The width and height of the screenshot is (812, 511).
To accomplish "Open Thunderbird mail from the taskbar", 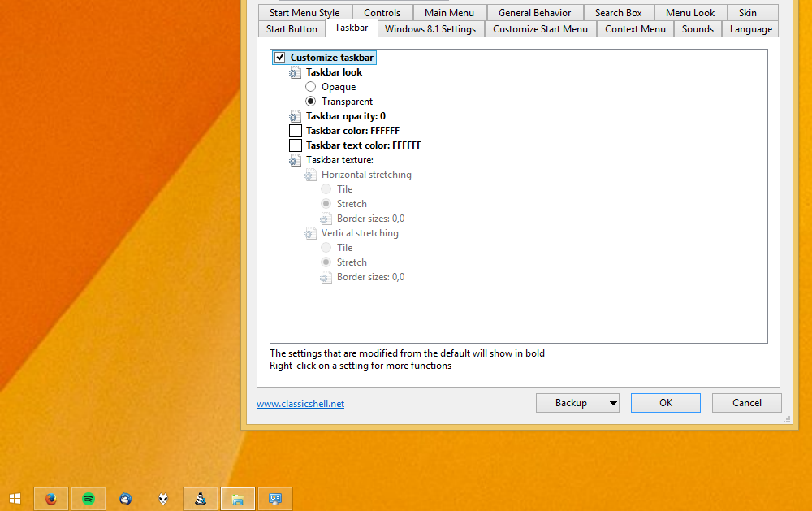I will (125, 499).
